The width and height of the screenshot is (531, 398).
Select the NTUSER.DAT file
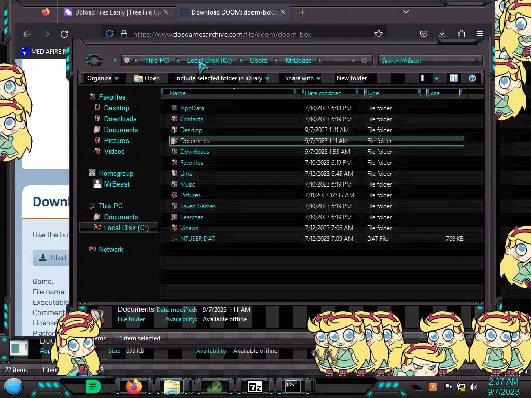pyautogui.click(x=197, y=239)
